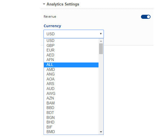
Task: Choose EUR currency option
Action: (71, 50)
